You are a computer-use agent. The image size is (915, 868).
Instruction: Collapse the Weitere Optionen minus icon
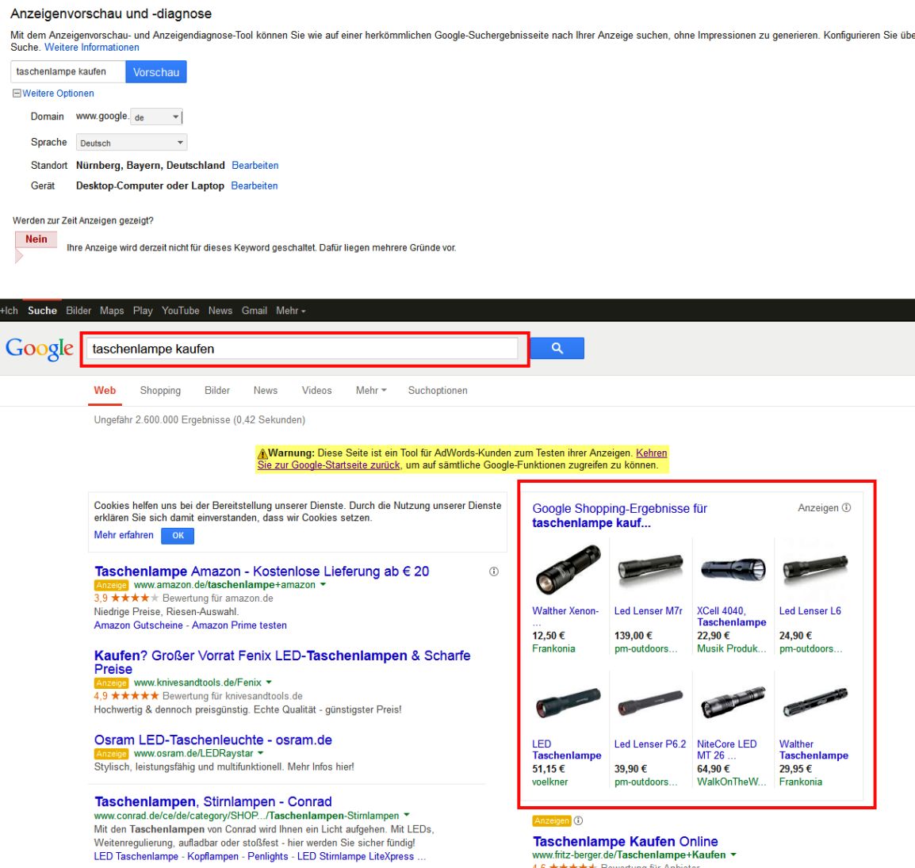click(17, 94)
